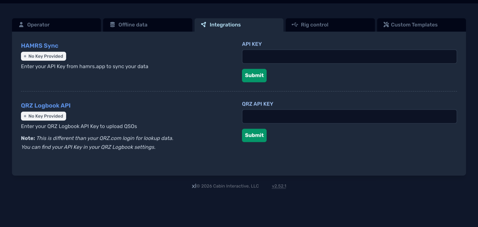The image size is (478, 227).
Task: Click the v2.52.1 version link
Action: coord(279,186)
